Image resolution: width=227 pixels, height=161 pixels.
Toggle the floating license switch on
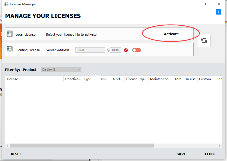click(x=136, y=50)
